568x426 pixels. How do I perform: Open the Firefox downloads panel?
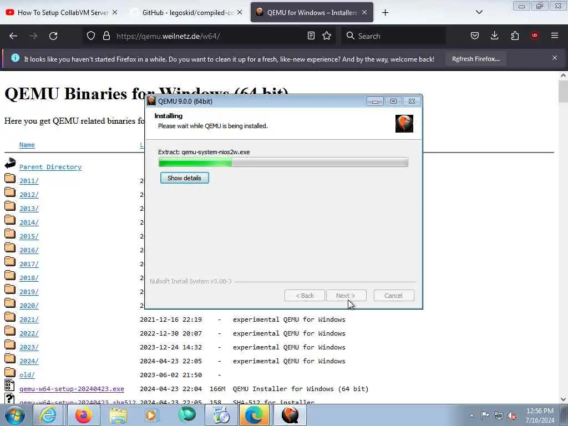[x=494, y=35]
